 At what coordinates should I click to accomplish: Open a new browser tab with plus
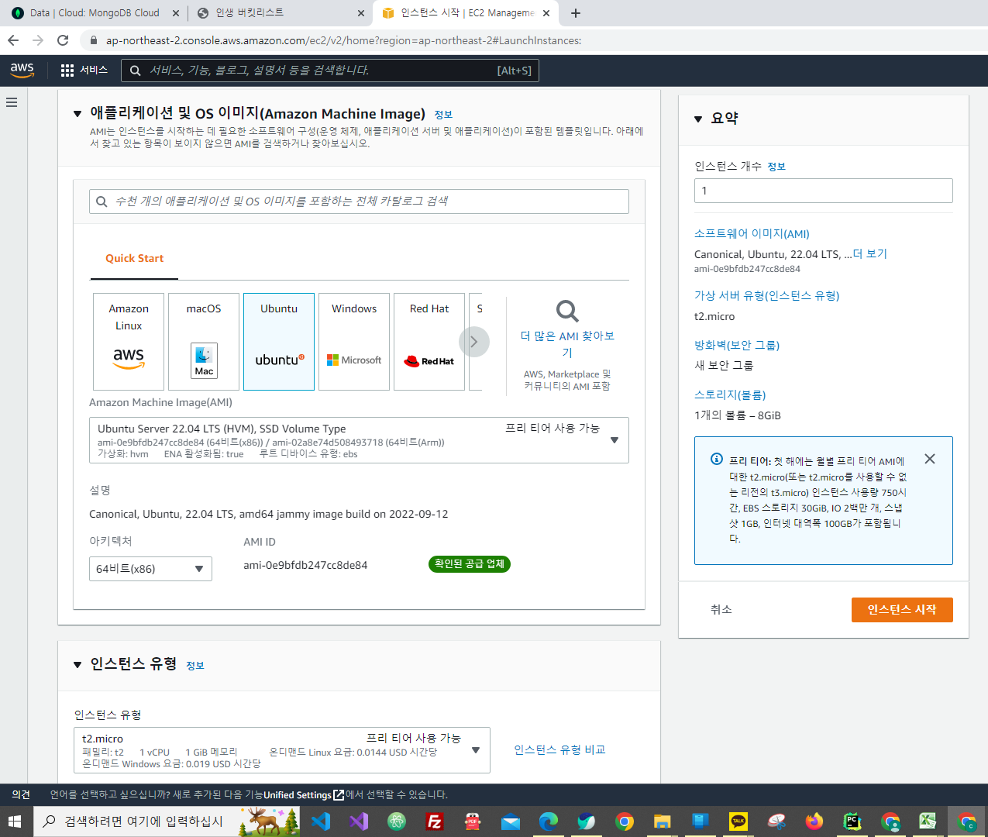[576, 13]
